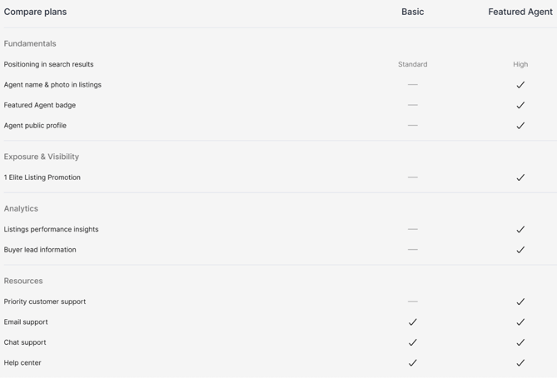The height and width of the screenshot is (379, 557).
Task: Click Basic plan checkmark for Email support
Action: click(413, 322)
